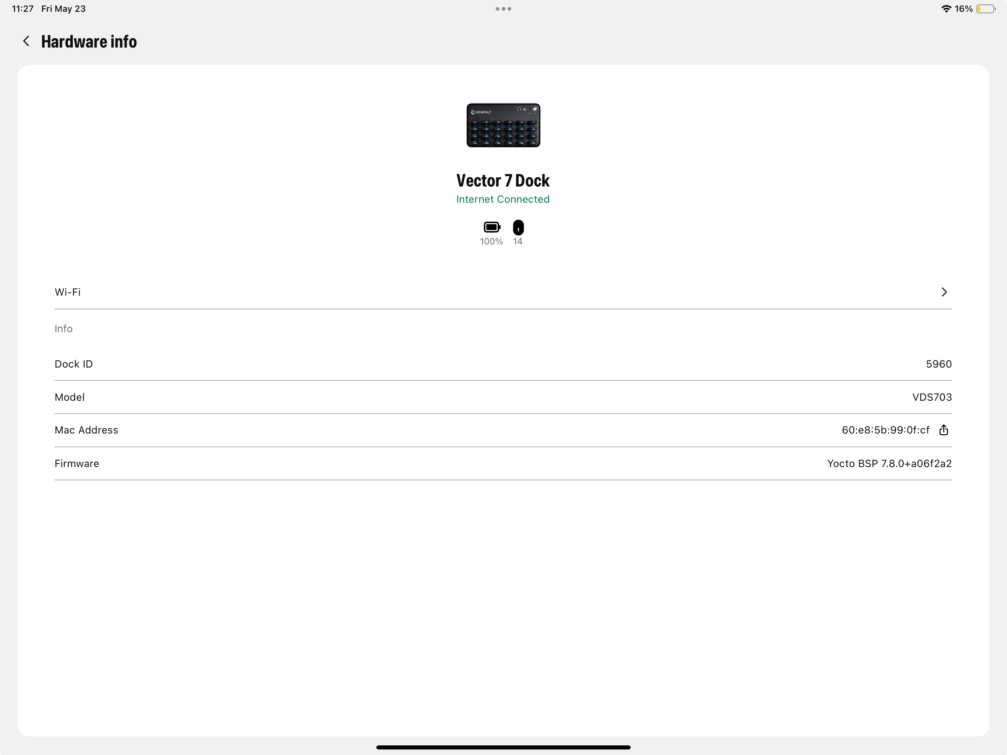Tap the Model label
Viewport: 1007px width, 755px height.
[70, 397]
